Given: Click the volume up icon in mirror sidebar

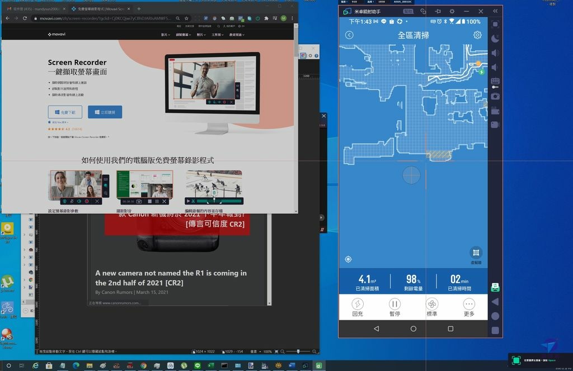Looking at the screenshot, I should click(x=495, y=53).
